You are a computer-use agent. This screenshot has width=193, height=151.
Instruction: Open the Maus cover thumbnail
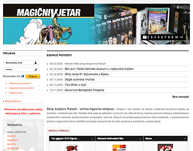[165, 148]
